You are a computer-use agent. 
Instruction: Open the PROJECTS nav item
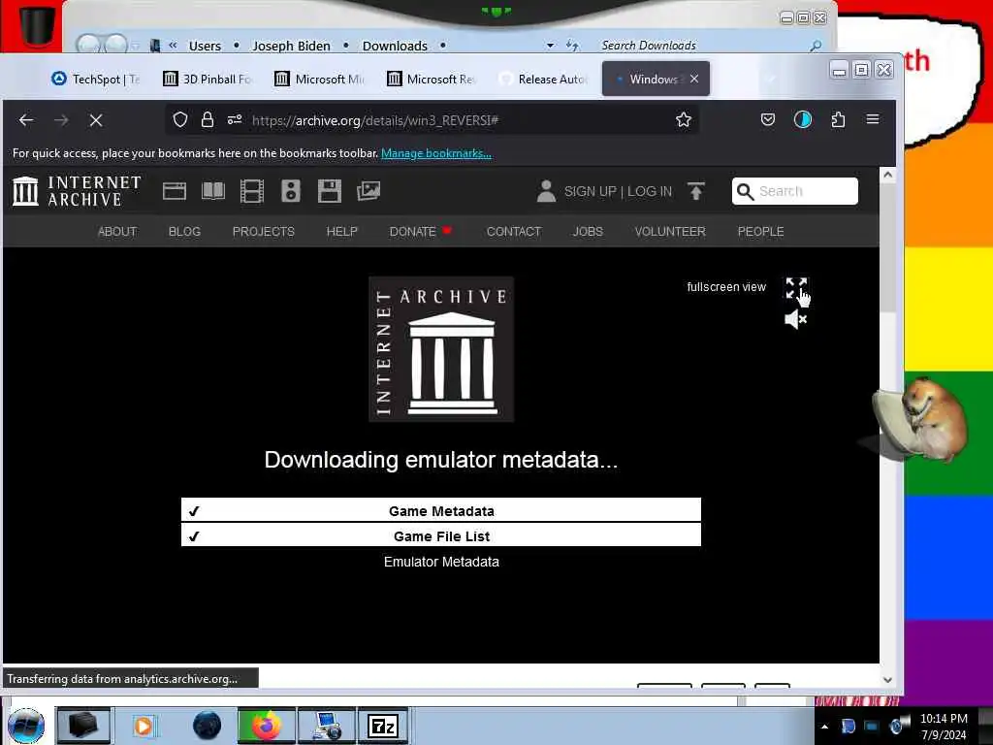coord(264,232)
